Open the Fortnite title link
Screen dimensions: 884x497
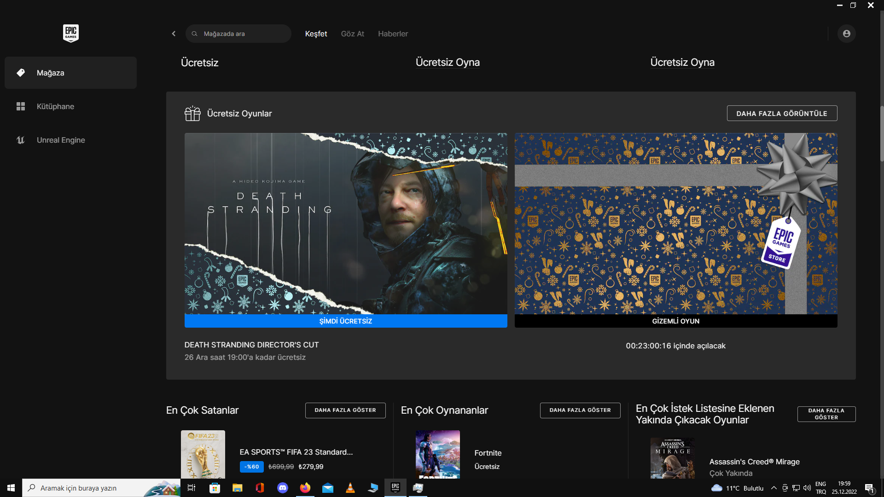[x=488, y=453]
